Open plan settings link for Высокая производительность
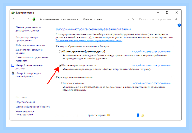The image size is (192, 133). point(151,65)
